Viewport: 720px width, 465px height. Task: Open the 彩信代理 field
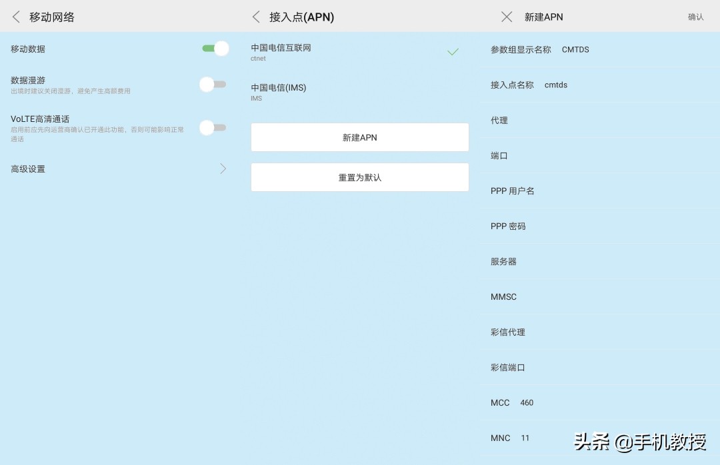pos(600,332)
